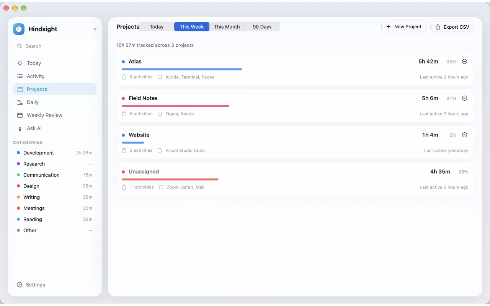Open Activity in the sidebar

55,76
